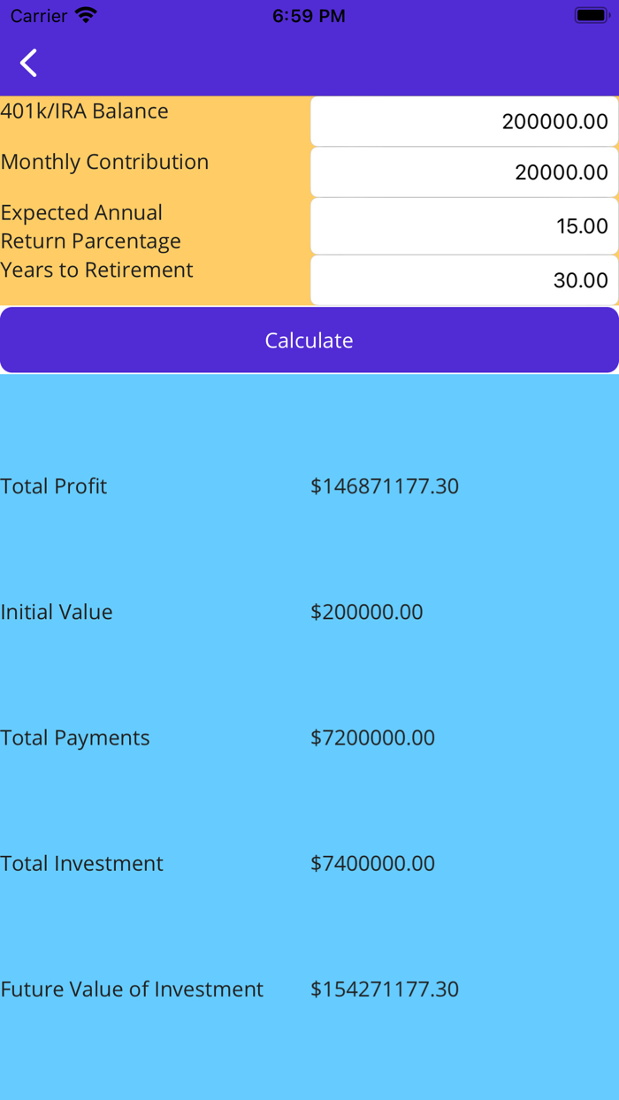Tap the Monthly Contribution label
The height and width of the screenshot is (1100, 619).
pos(105,162)
